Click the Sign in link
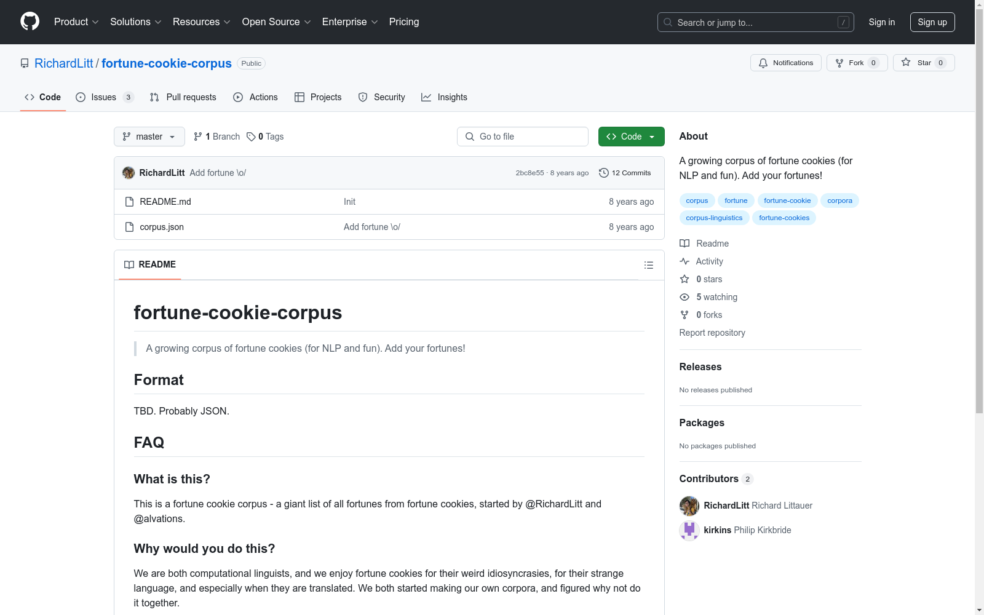Image resolution: width=984 pixels, height=615 pixels. (x=882, y=22)
